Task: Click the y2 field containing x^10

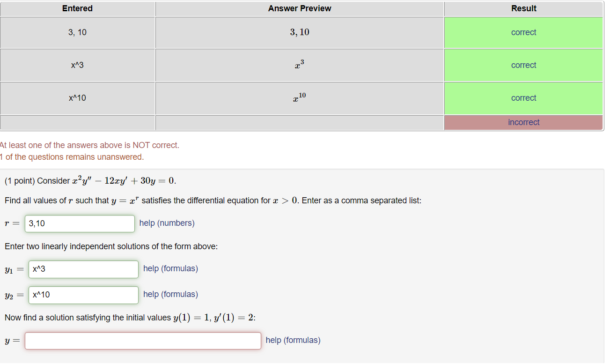Action: [83, 295]
